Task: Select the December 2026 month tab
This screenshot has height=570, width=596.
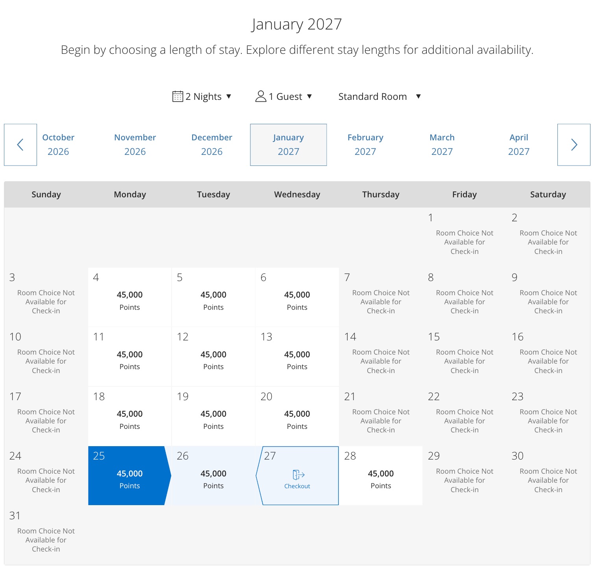Action: click(212, 145)
